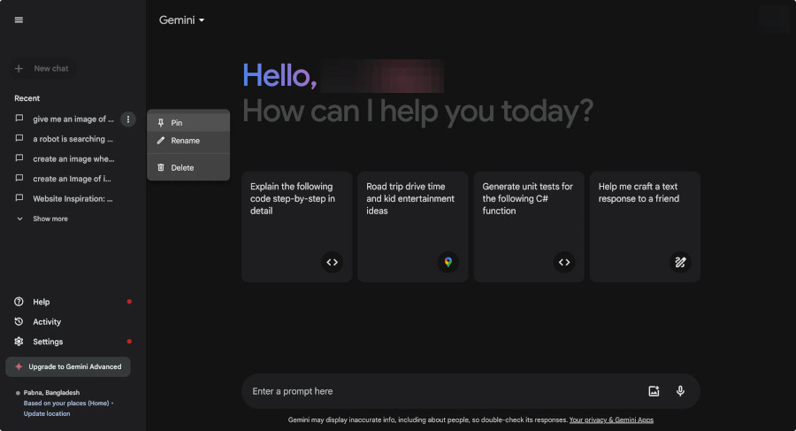
Task: Click chat icon beside 'Website Inspiration'
Action: coord(19,198)
